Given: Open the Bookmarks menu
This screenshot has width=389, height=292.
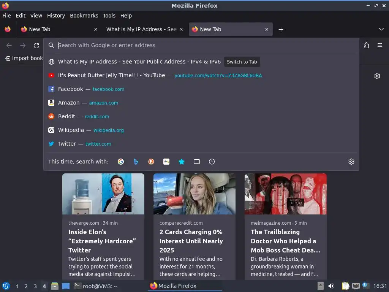Looking at the screenshot, I should [x=84, y=16].
